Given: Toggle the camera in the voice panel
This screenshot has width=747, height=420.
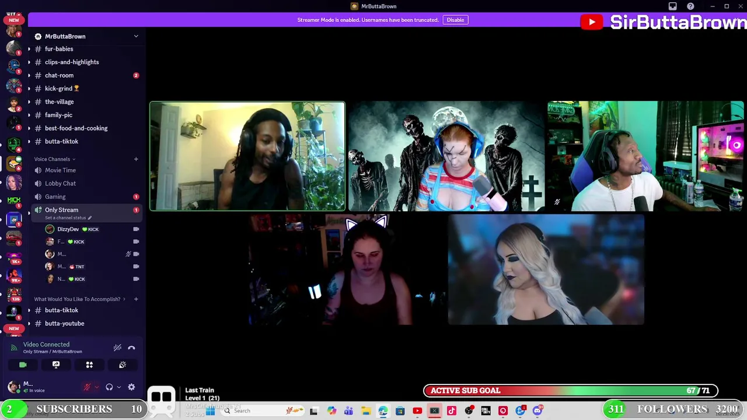Looking at the screenshot, I should [23, 365].
